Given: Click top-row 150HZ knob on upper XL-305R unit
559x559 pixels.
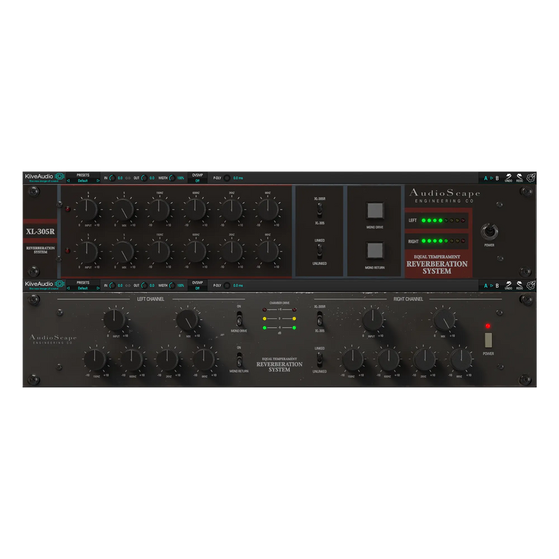Looking at the screenshot, I should [x=159, y=210].
